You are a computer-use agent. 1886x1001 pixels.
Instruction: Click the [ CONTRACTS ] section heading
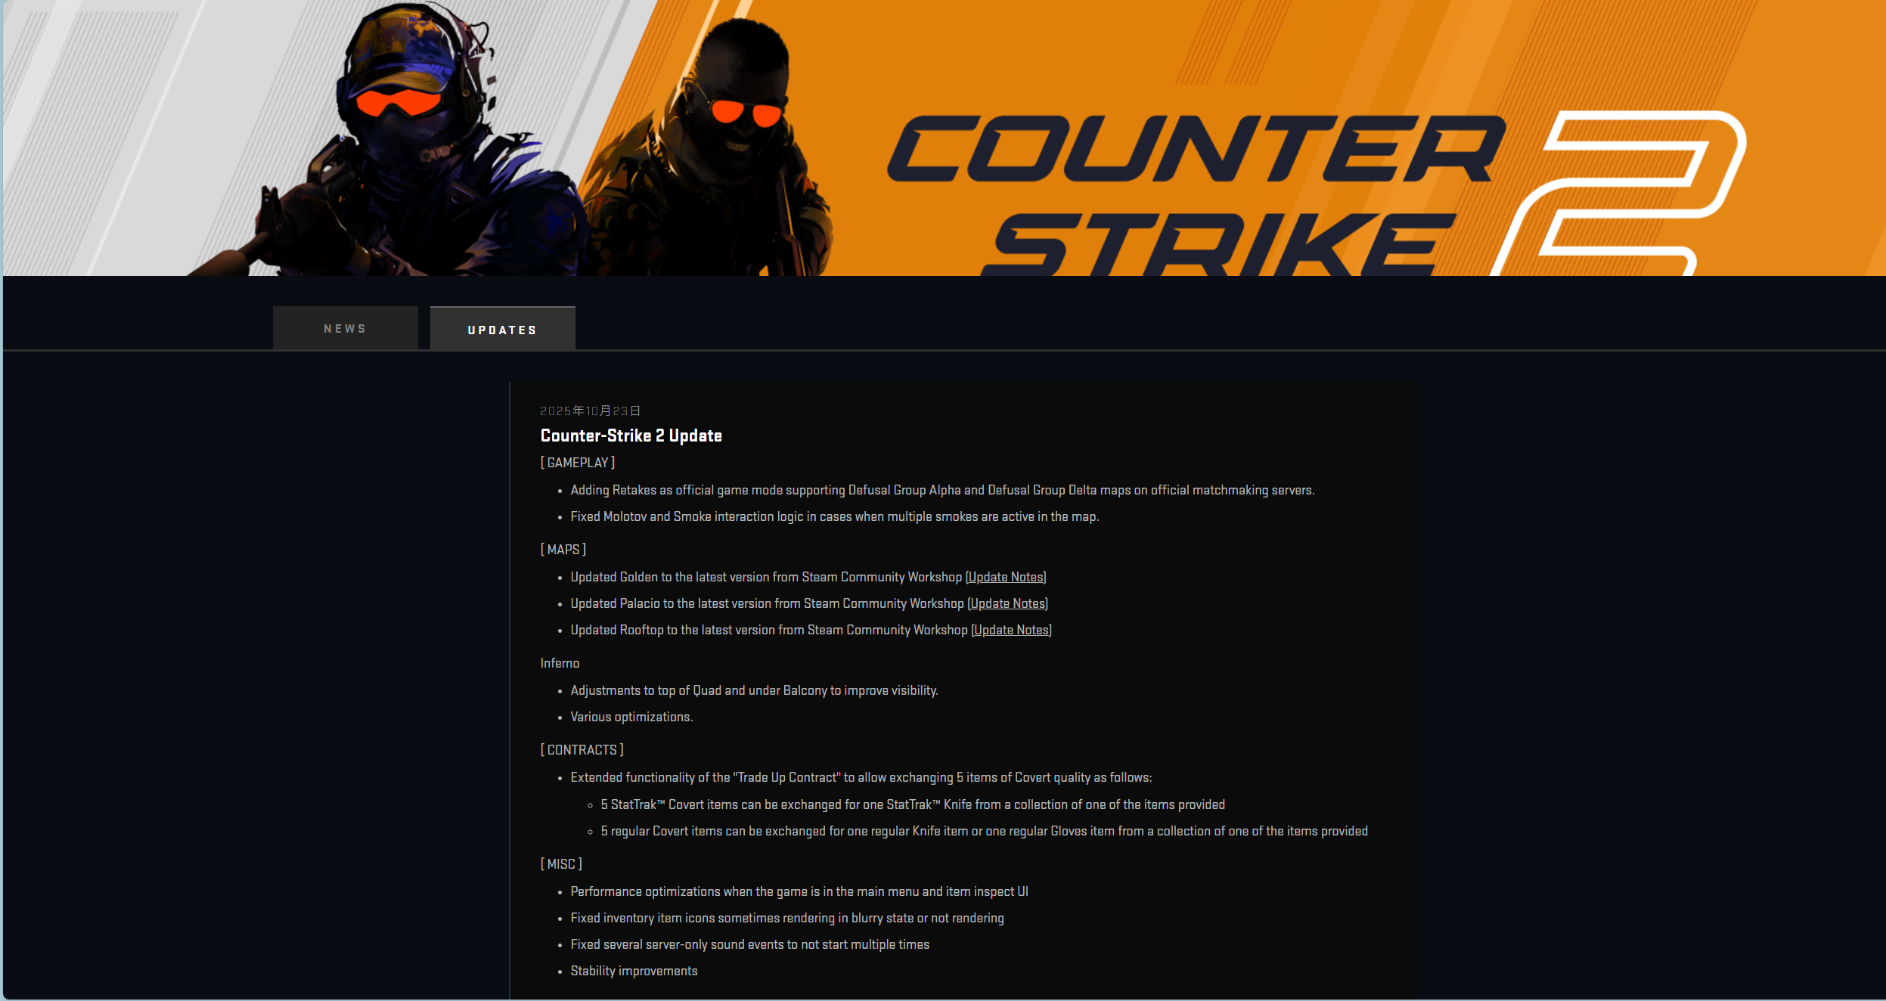(582, 749)
